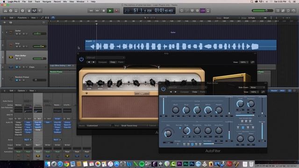
Task: Click the Add Track plus button
Action: (x=5, y=22)
